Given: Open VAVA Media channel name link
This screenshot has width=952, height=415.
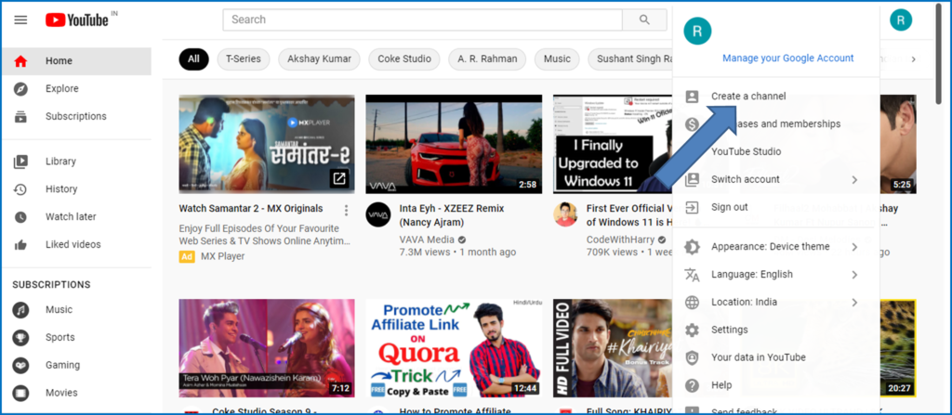Looking at the screenshot, I should pos(428,239).
